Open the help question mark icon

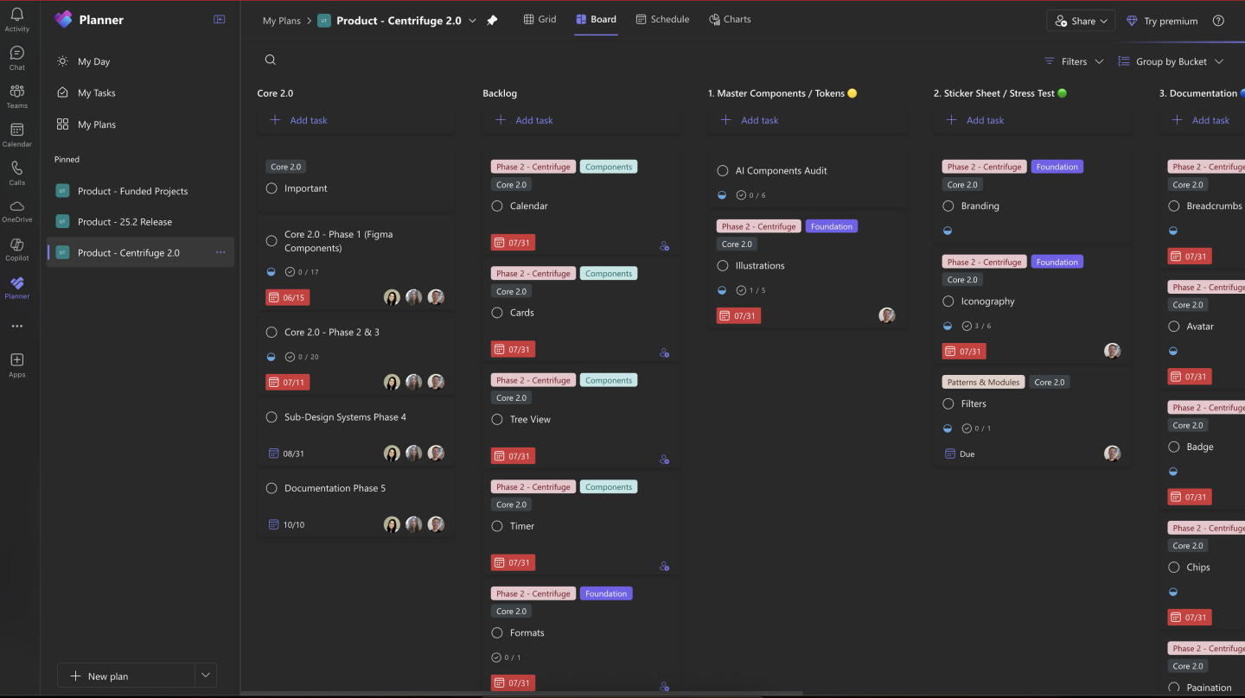[x=1218, y=21]
